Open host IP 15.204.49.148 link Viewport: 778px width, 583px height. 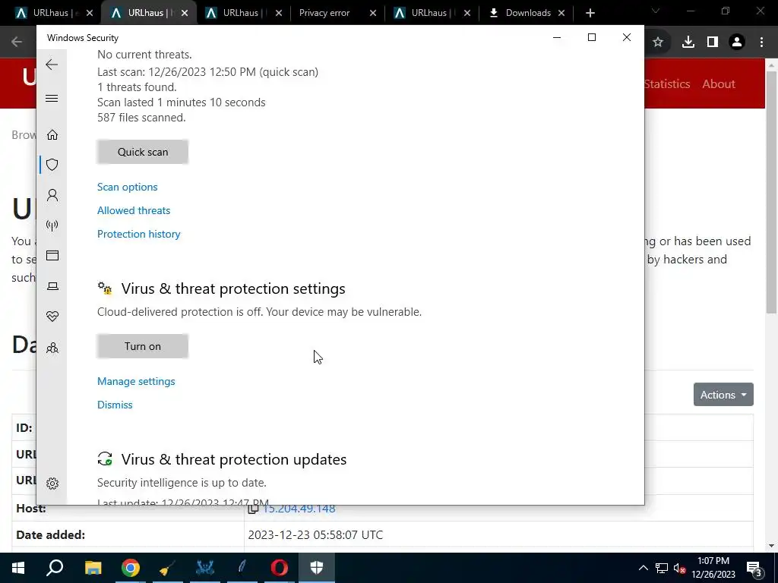coord(299,509)
